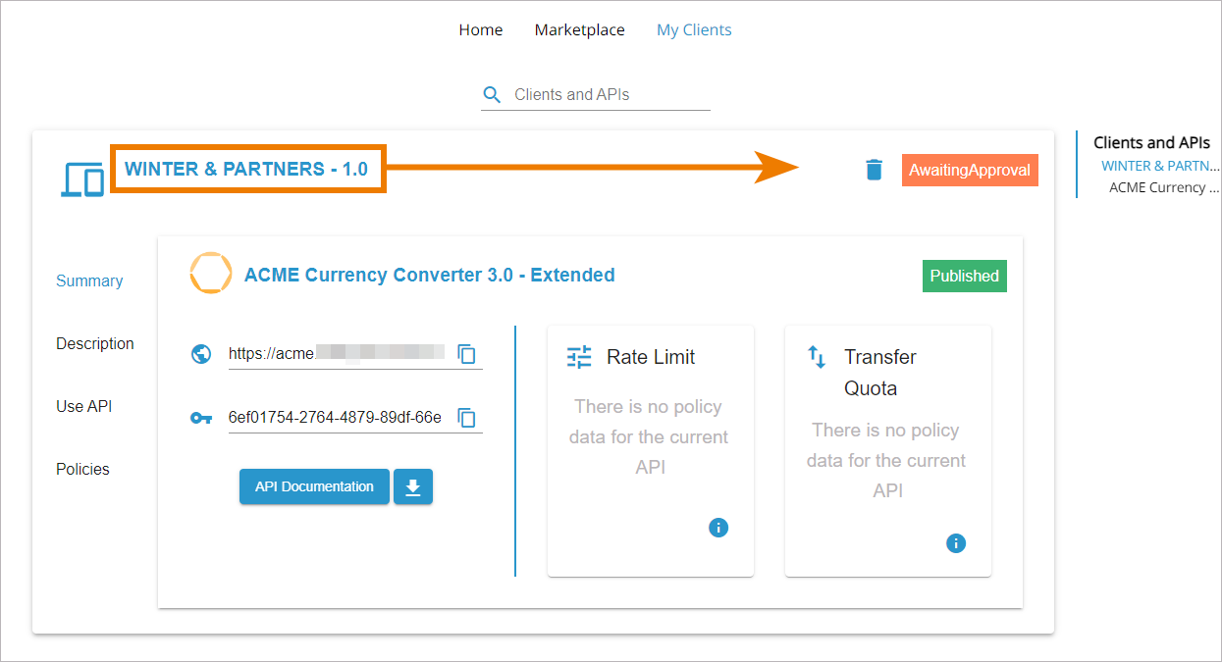Screen dimensions: 1222x662
Task: Switch to the Description tab
Action: coord(95,343)
